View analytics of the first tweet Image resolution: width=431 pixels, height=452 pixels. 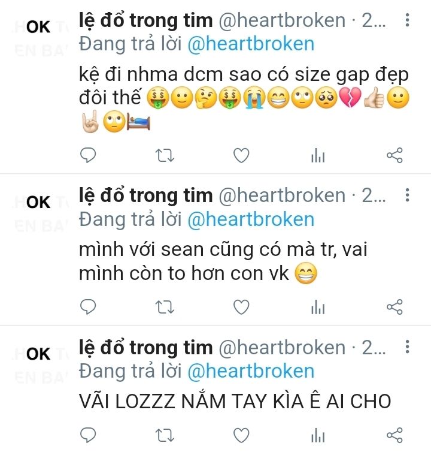(x=318, y=155)
